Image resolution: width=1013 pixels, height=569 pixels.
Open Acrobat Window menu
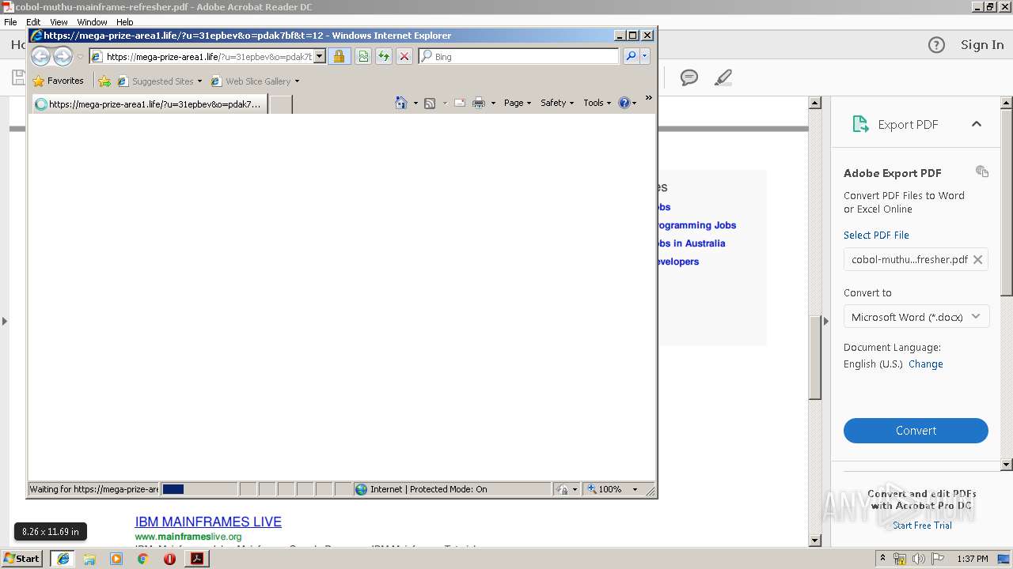(x=92, y=22)
